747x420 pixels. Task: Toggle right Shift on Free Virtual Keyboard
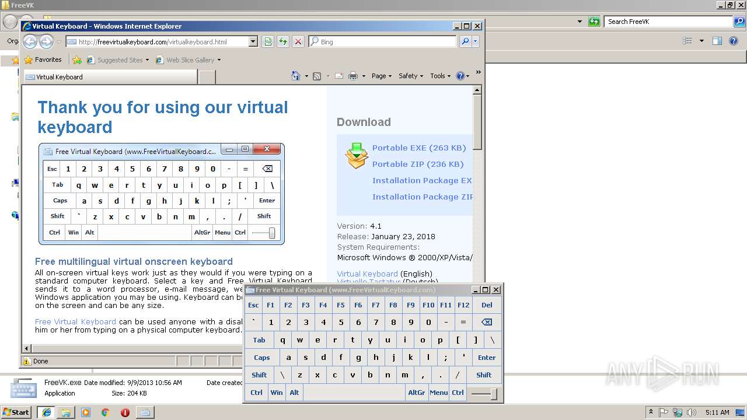484,375
